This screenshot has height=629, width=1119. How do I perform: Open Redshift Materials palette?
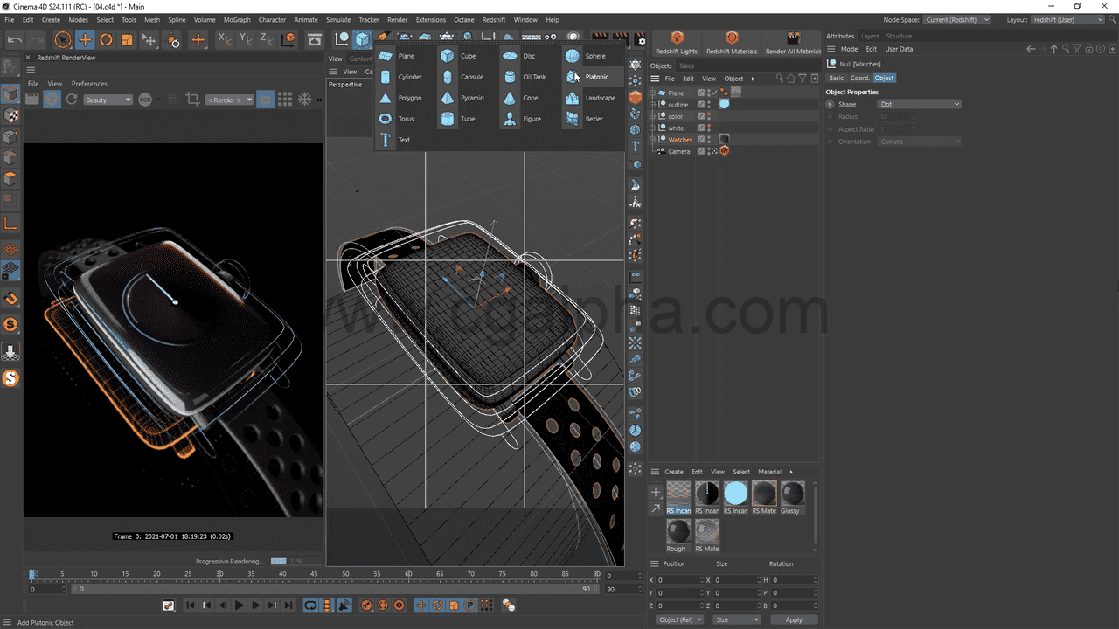(x=732, y=43)
